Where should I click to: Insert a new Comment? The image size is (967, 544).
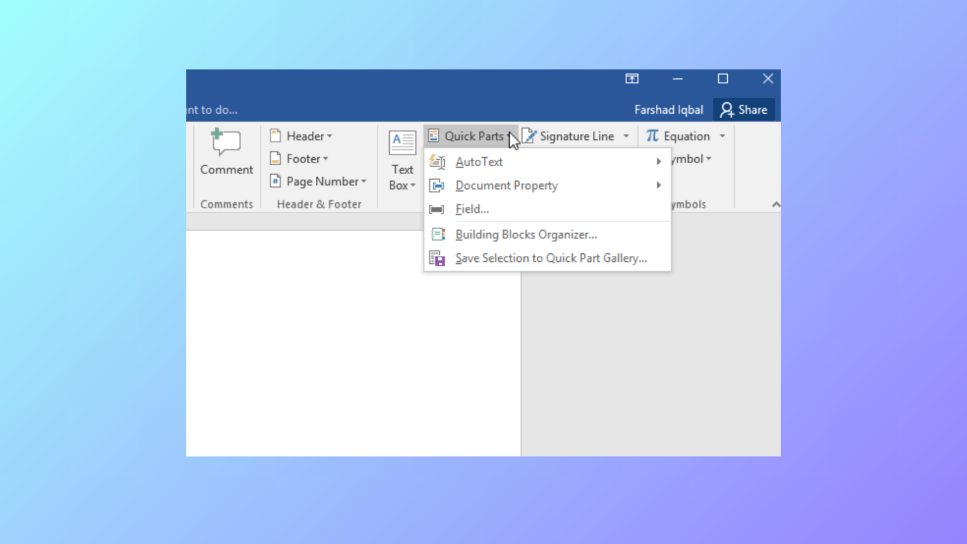pos(226,151)
